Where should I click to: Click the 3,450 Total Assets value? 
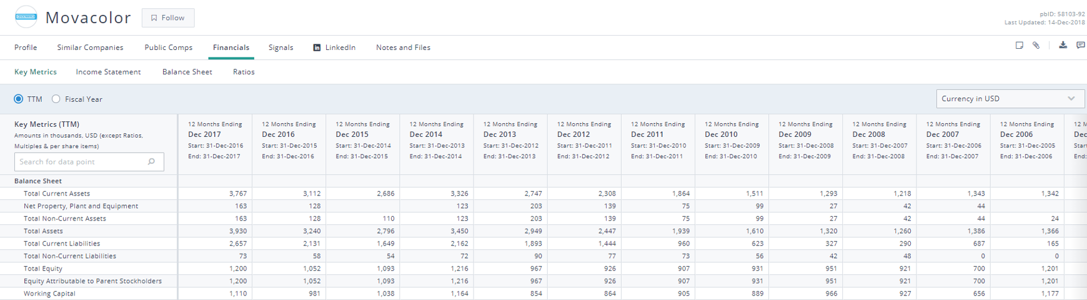coord(459,231)
